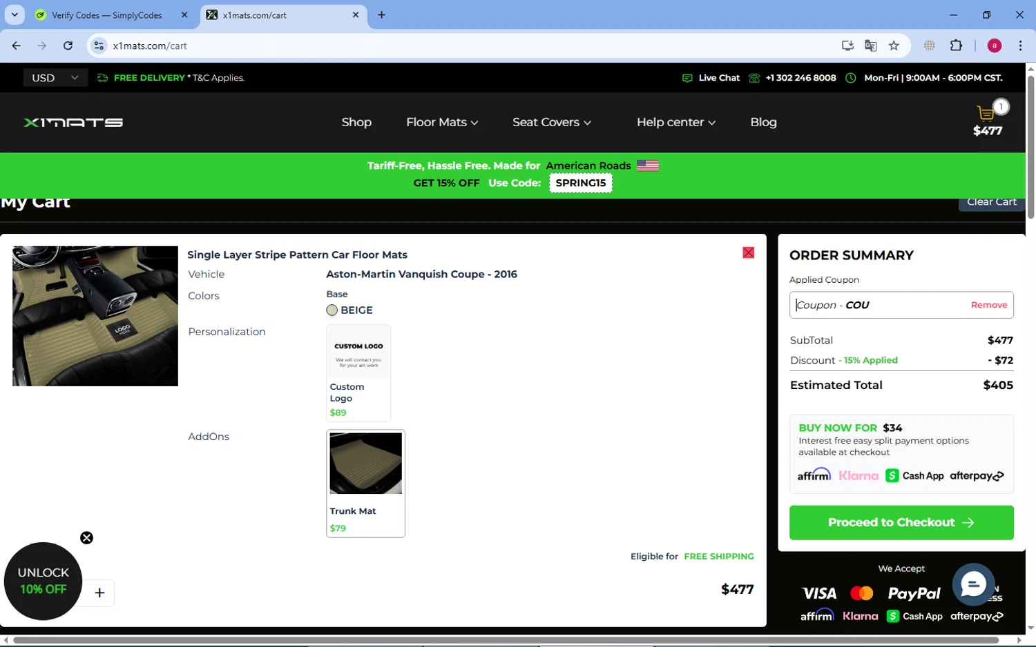Open the car floor mat product thumbnail

95,316
